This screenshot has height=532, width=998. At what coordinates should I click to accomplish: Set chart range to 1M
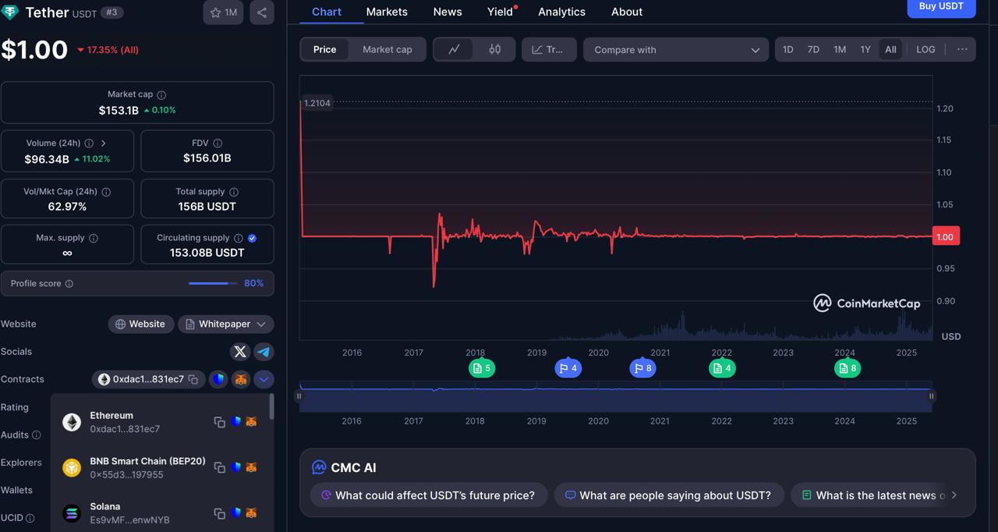840,49
